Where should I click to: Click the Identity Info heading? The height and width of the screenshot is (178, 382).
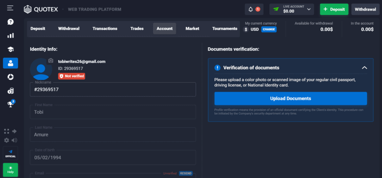point(43,49)
